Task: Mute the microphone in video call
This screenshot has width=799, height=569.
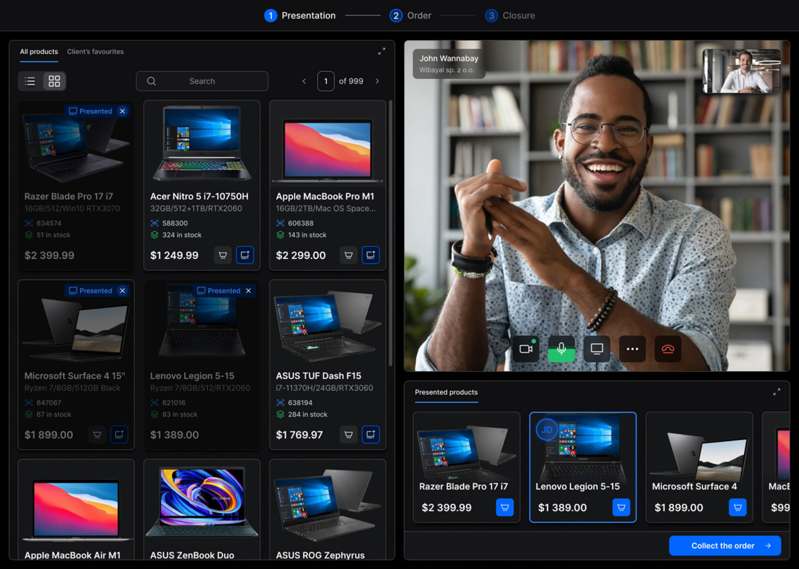Action: [x=561, y=349]
